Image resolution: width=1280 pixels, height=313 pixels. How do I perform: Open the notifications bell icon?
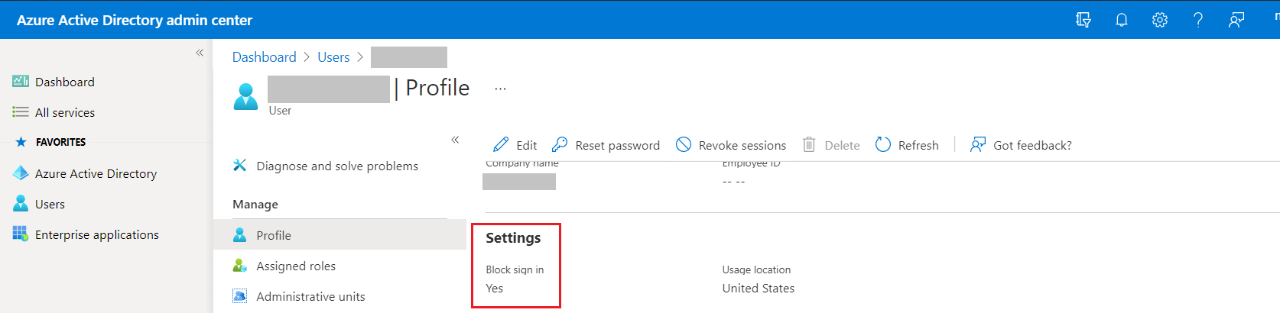[1122, 20]
